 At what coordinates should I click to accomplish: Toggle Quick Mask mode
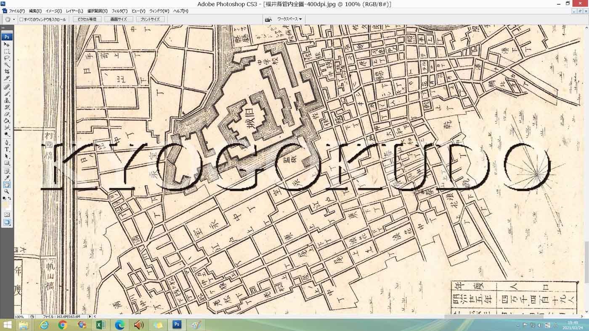coord(7,215)
